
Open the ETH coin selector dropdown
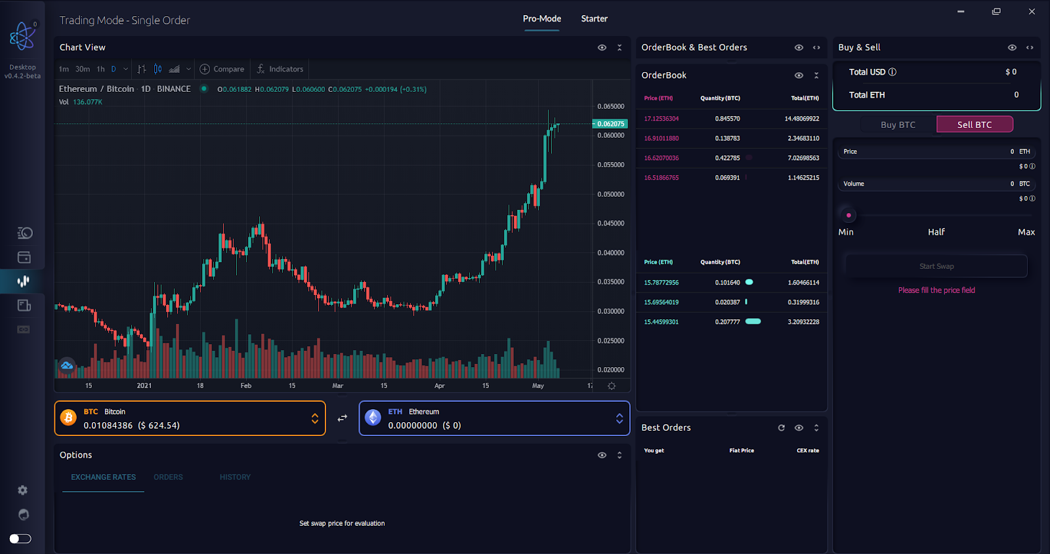click(x=619, y=418)
